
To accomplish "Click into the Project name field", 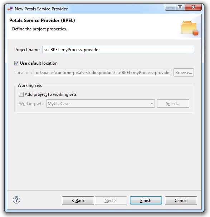I will click(118, 50).
